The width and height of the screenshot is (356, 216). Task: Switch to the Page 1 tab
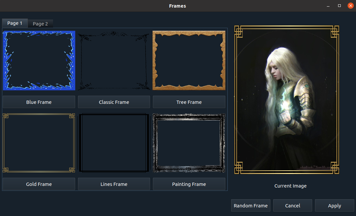[x=15, y=23]
